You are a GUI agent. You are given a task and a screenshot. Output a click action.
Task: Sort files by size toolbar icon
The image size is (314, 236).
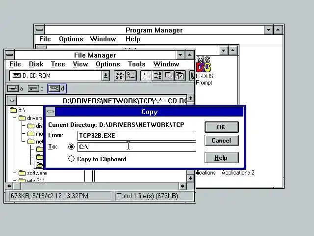pyautogui.click(x=169, y=76)
